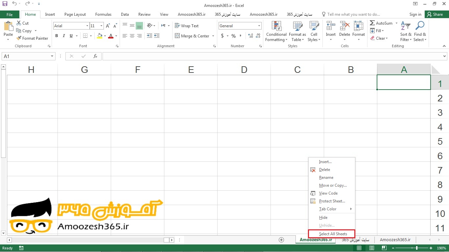449x252 pixels.
Task: Click the Format Painter icon
Action: coord(19,38)
